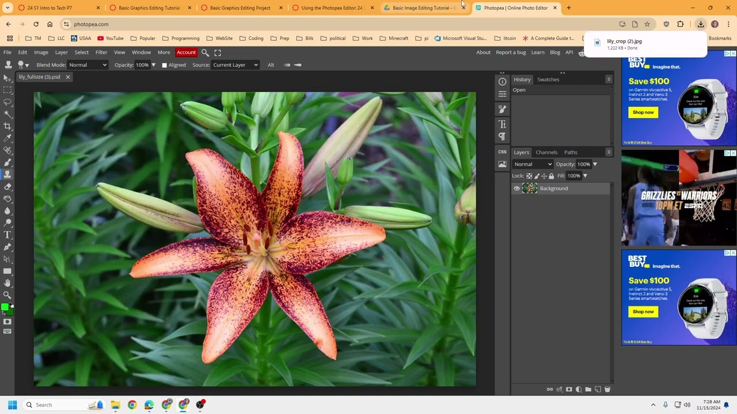Select the Crop tool
Screen dimensions: 737x414
pos(7,126)
